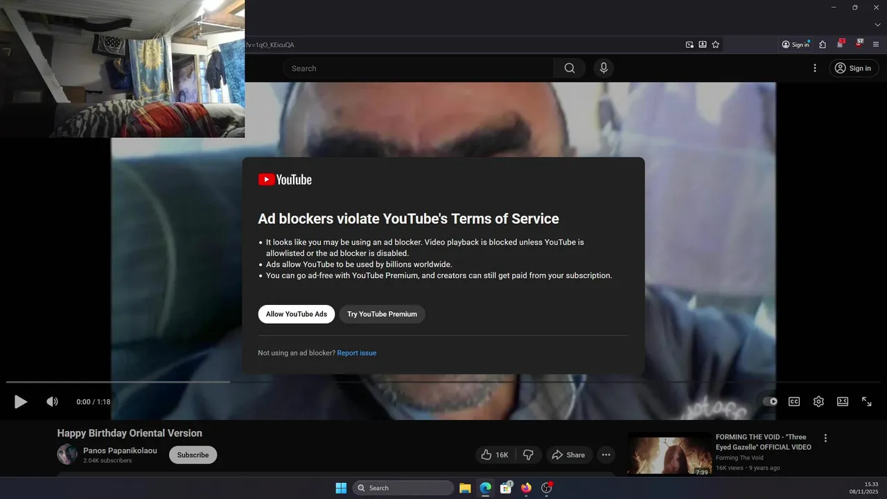
Task: Open more actions ellipsis under video
Action: [x=606, y=455]
